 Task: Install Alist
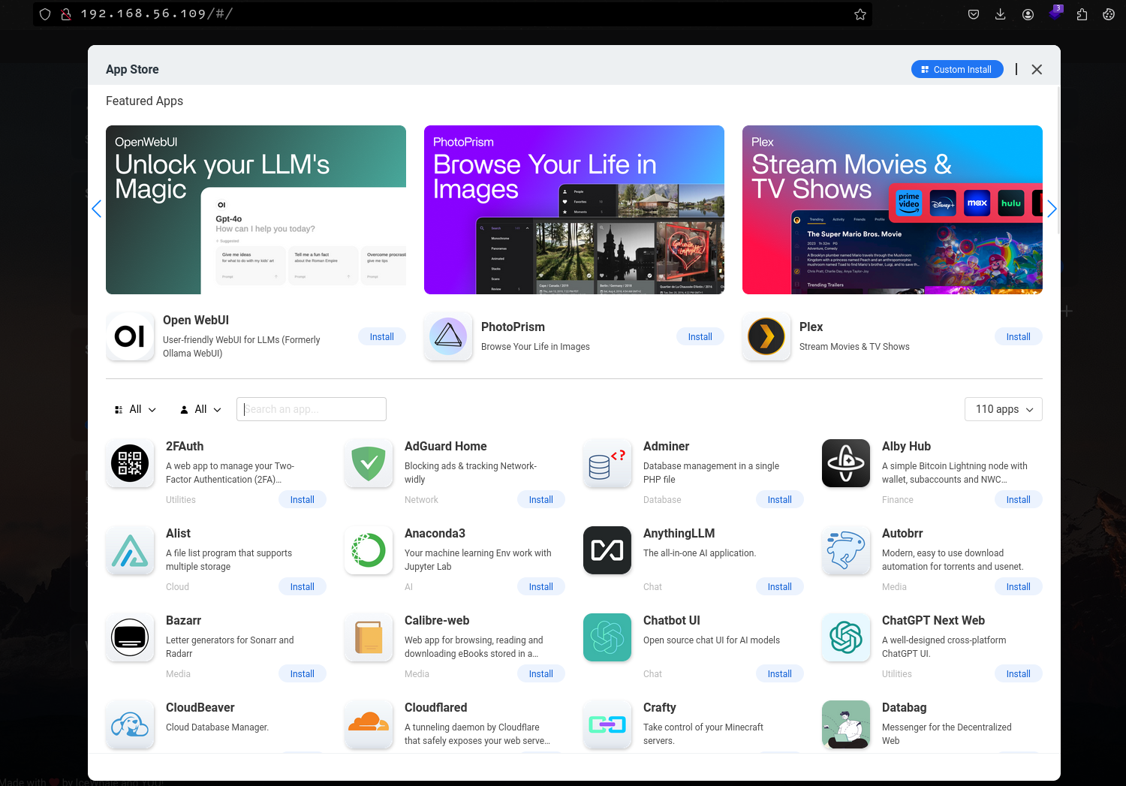(x=303, y=586)
